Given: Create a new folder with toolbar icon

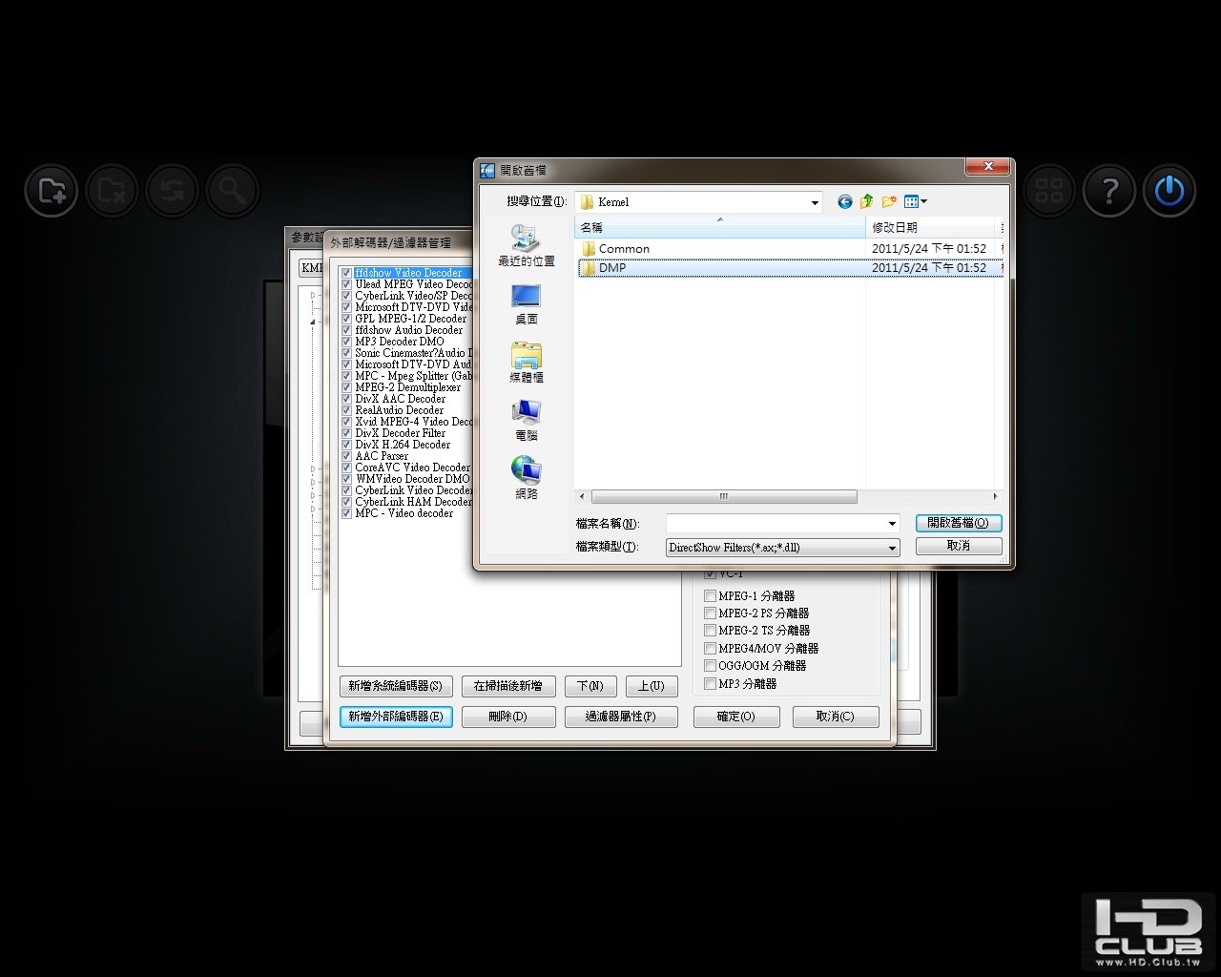Looking at the screenshot, I should coord(889,201).
